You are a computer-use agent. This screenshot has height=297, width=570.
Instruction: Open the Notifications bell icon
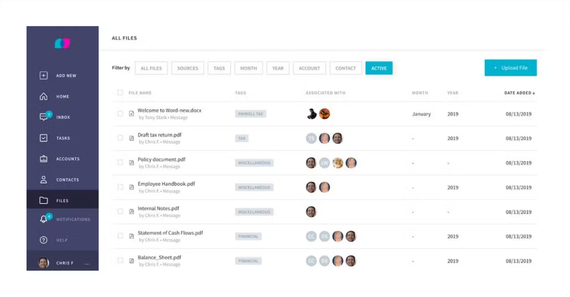pos(44,220)
